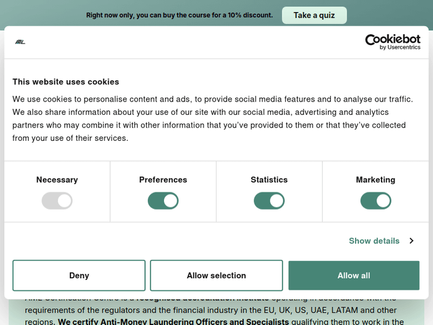The width and height of the screenshot is (433, 325).
Task: Open the Cookiebot by Usercentrics logo link
Action: (393, 42)
